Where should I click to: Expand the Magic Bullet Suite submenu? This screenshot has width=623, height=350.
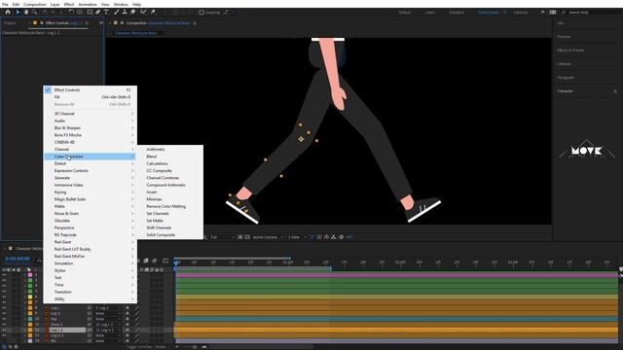pos(91,199)
